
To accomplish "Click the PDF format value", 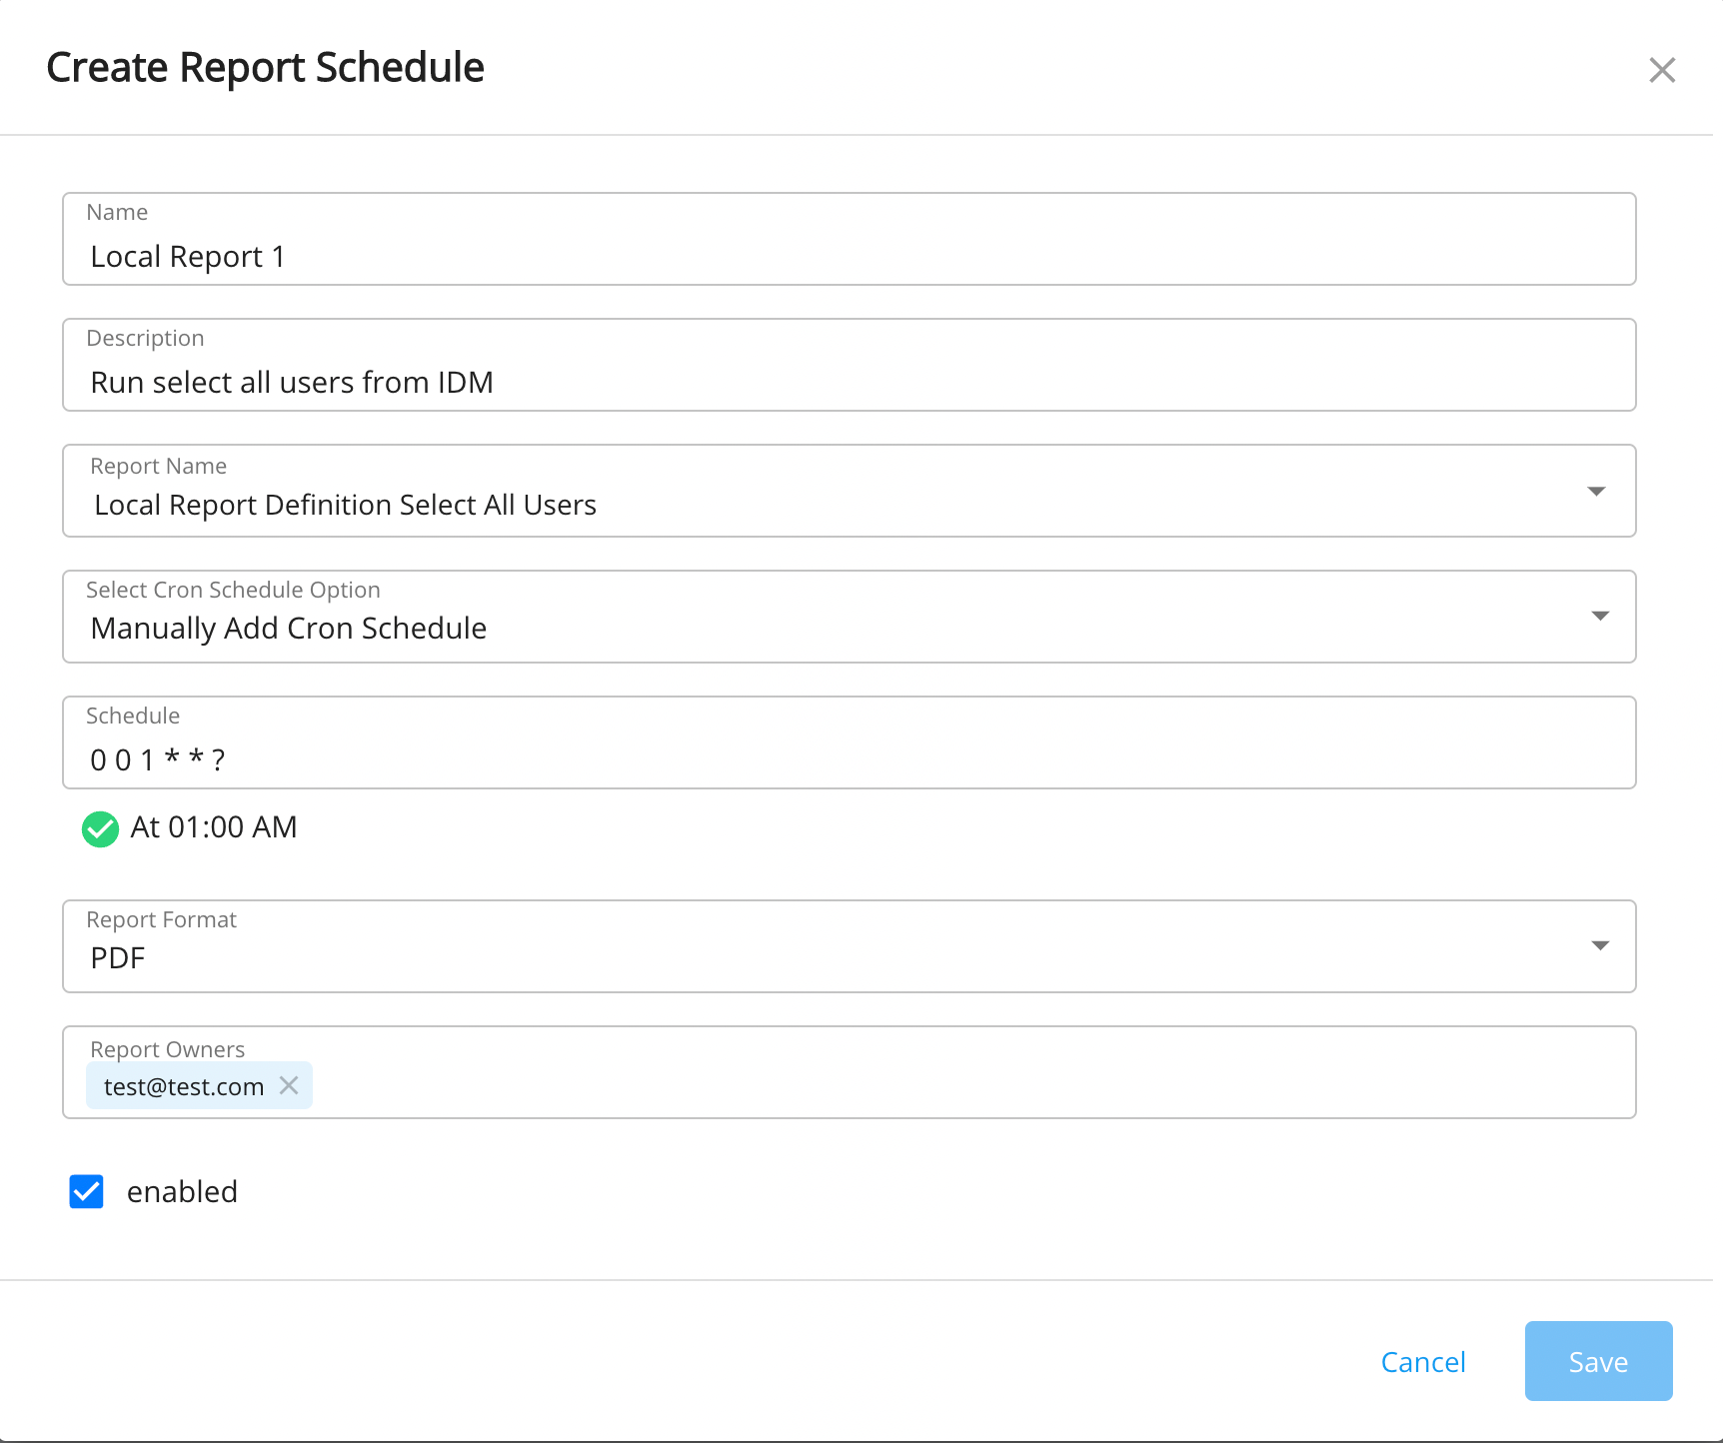I will 118,957.
